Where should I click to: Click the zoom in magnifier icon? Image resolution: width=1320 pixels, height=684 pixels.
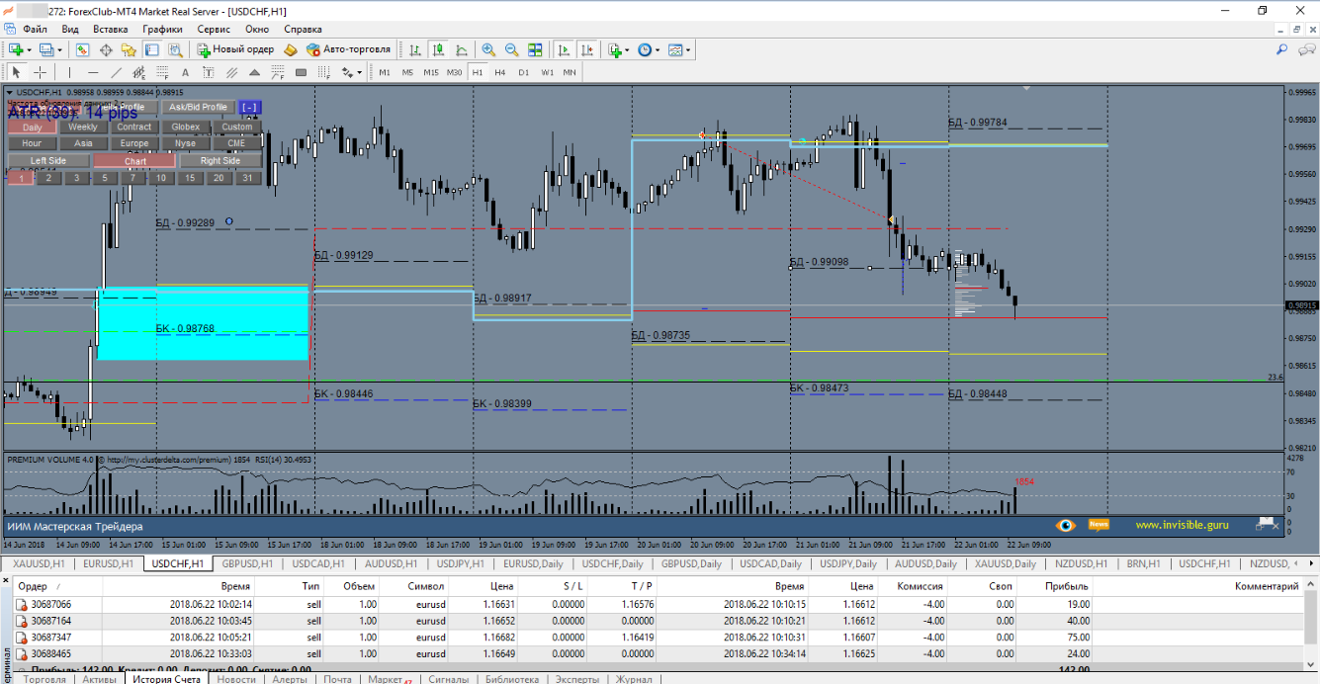click(x=488, y=49)
